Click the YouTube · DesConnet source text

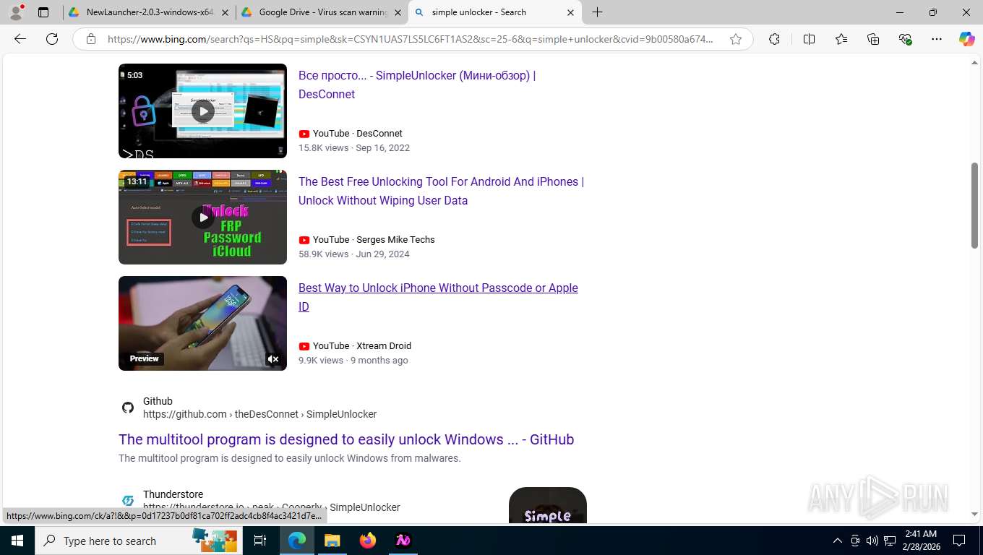(357, 134)
